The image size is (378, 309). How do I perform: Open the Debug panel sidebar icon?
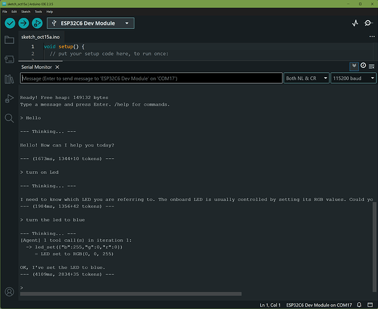click(x=9, y=98)
